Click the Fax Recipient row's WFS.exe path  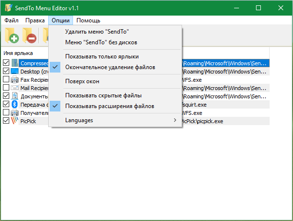(x=192, y=80)
